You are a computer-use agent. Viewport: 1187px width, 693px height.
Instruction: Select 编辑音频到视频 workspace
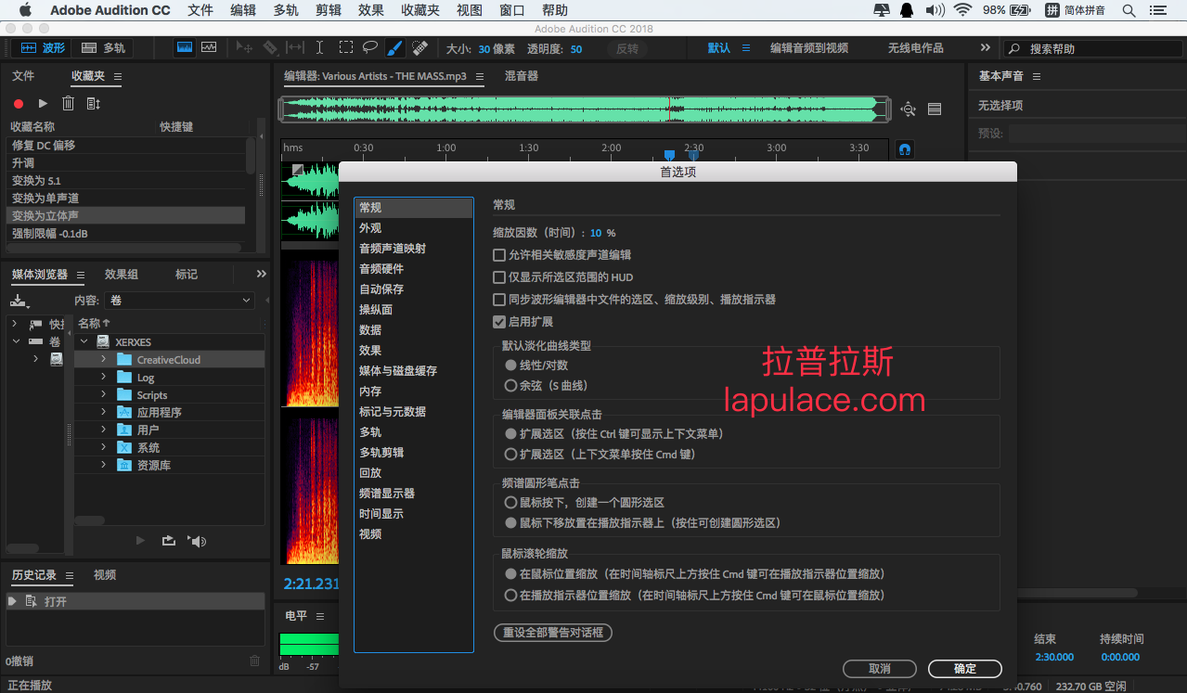click(x=809, y=47)
